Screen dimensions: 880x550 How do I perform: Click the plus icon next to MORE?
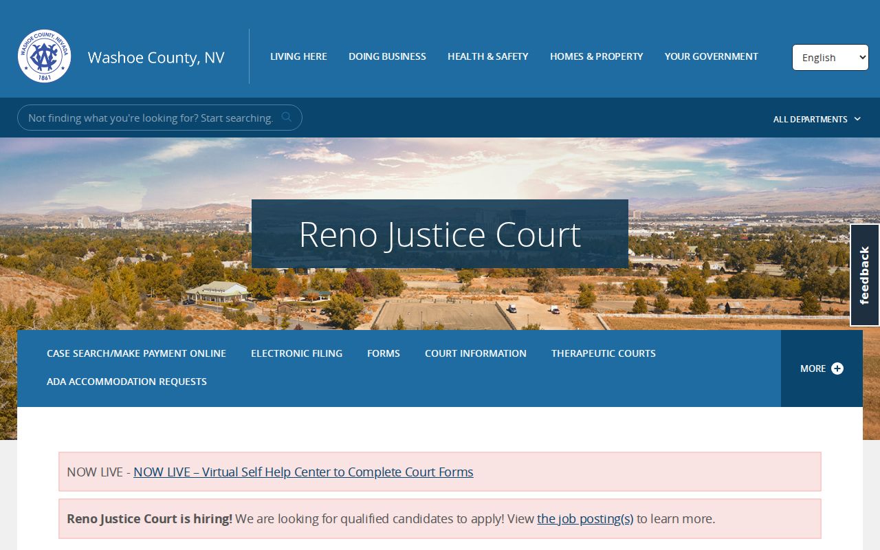pos(837,368)
